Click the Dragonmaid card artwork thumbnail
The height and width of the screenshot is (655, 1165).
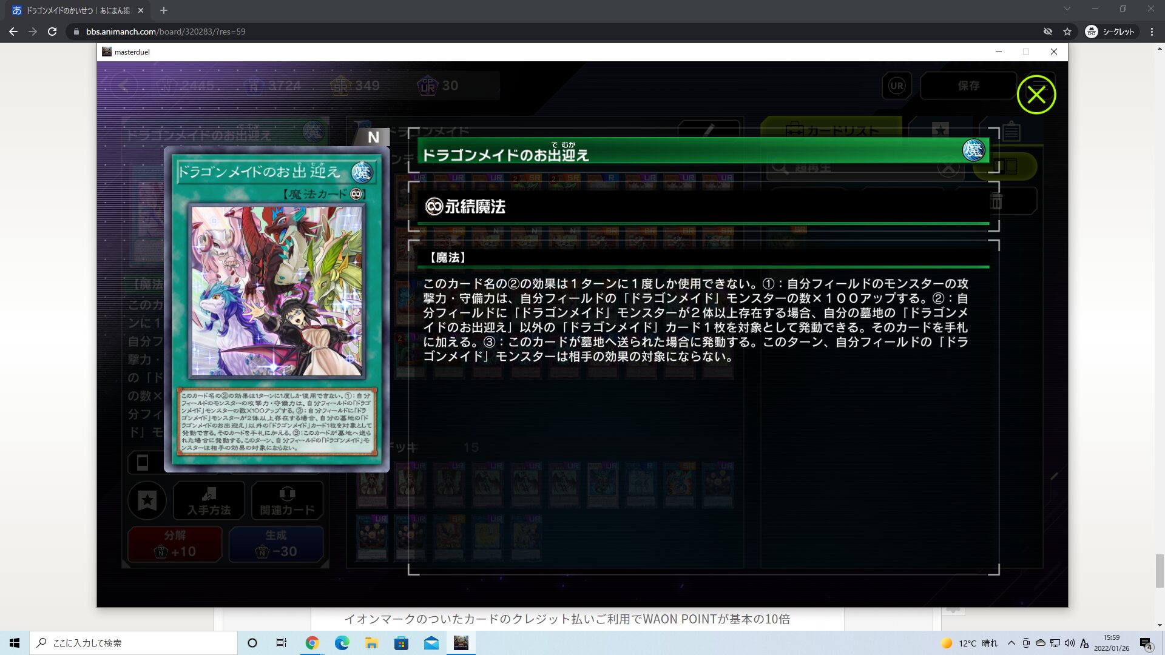277,291
